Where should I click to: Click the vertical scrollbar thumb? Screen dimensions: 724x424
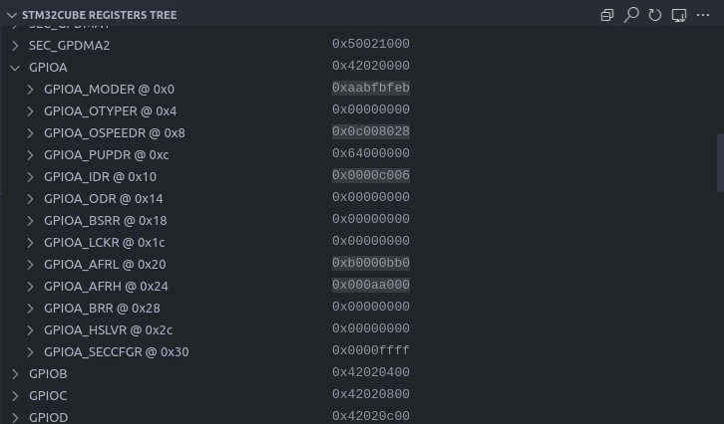click(x=720, y=162)
